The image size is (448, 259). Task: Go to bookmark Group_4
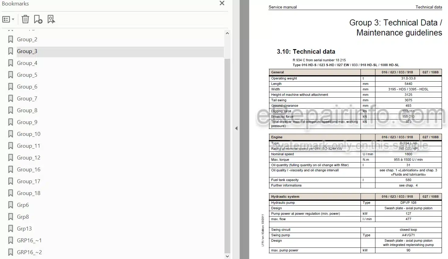tap(27, 63)
